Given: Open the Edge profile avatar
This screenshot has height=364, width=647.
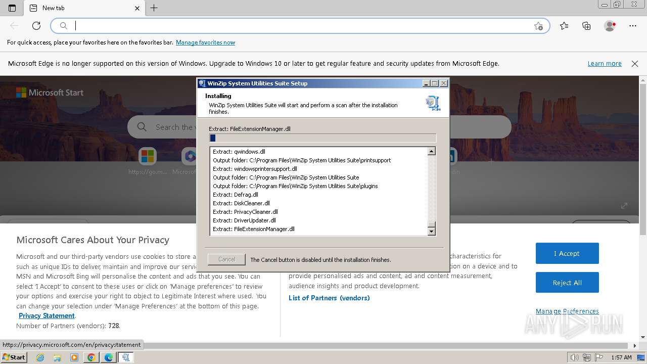Looking at the screenshot, I should [610, 26].
